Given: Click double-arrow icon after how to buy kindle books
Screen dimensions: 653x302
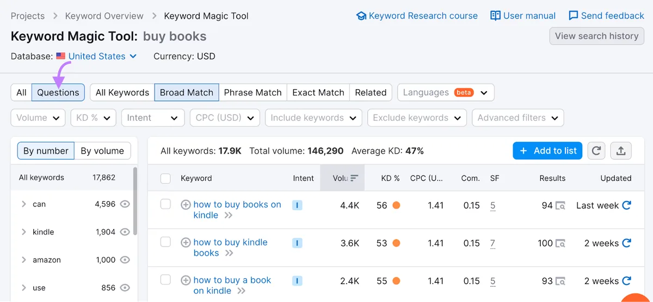Looking at the screenshot, I should click(x=229, y=254).
